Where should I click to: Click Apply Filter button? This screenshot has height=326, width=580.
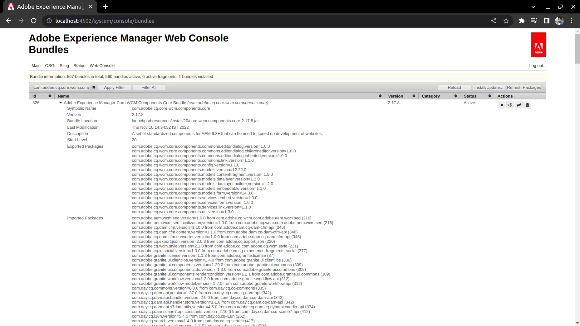tap(114, 87)
